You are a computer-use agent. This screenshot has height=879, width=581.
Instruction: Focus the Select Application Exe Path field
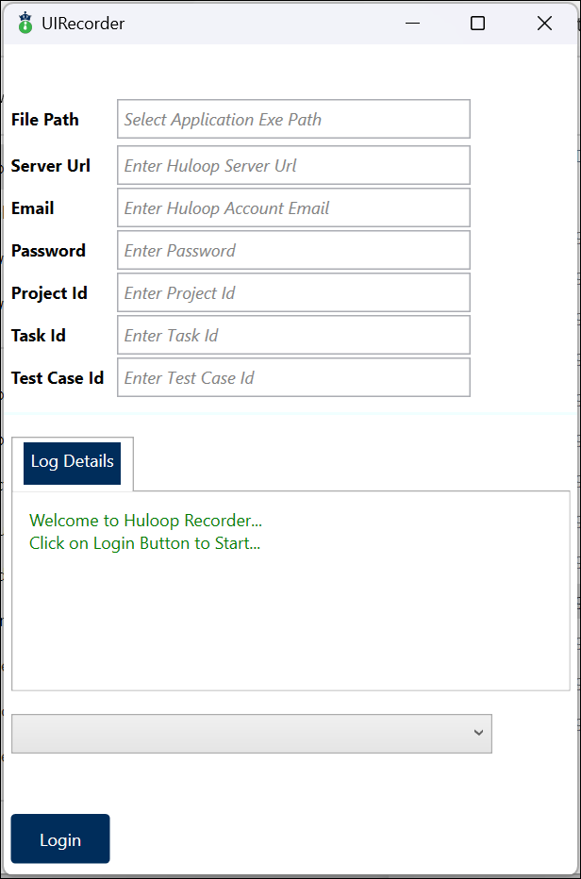click(x=293, y=120)
